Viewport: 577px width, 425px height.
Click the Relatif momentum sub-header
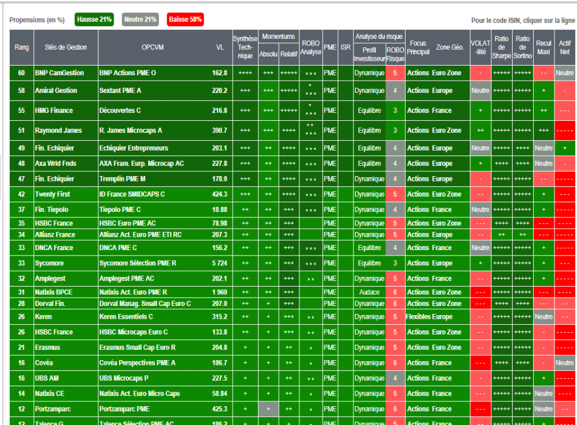pos(289,54)
